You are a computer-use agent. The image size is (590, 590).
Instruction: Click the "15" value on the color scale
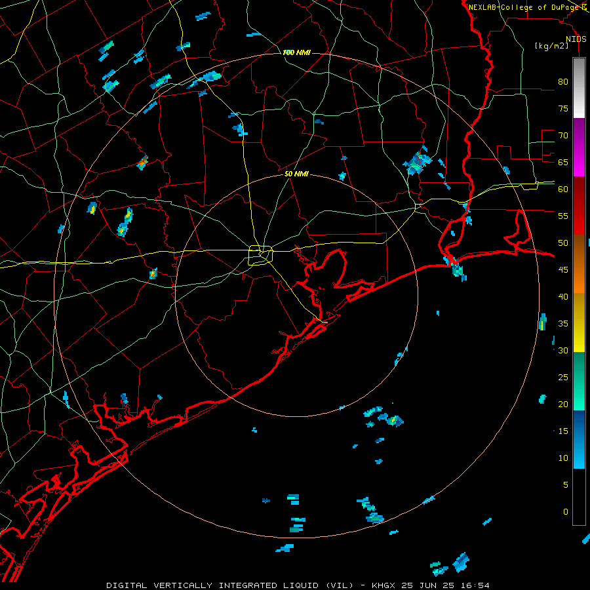click(563, 431)
